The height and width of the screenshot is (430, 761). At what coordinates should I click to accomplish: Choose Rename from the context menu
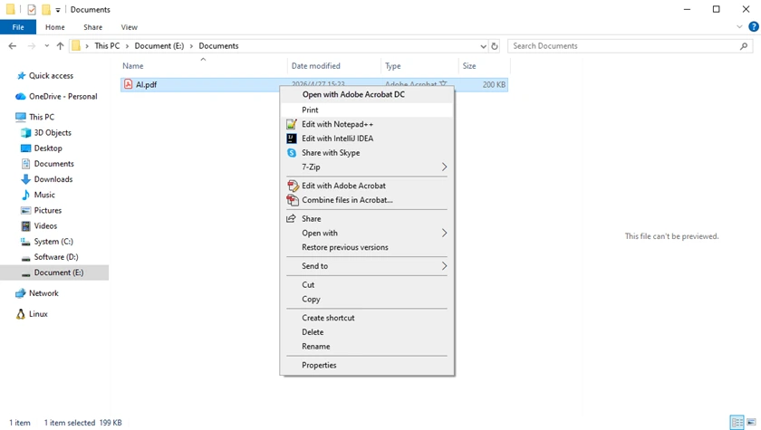[367, 347]
